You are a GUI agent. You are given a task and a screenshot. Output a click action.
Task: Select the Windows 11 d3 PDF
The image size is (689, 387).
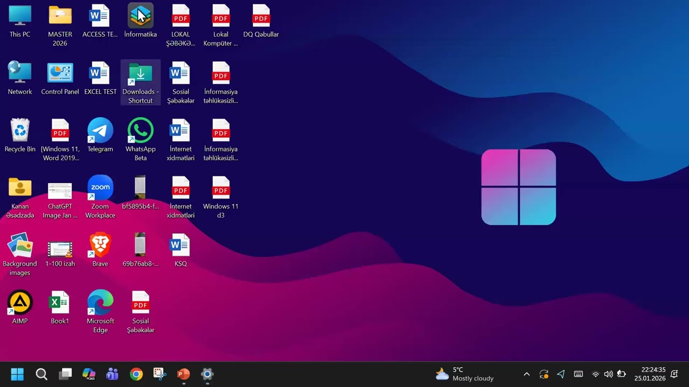point(221,198)
